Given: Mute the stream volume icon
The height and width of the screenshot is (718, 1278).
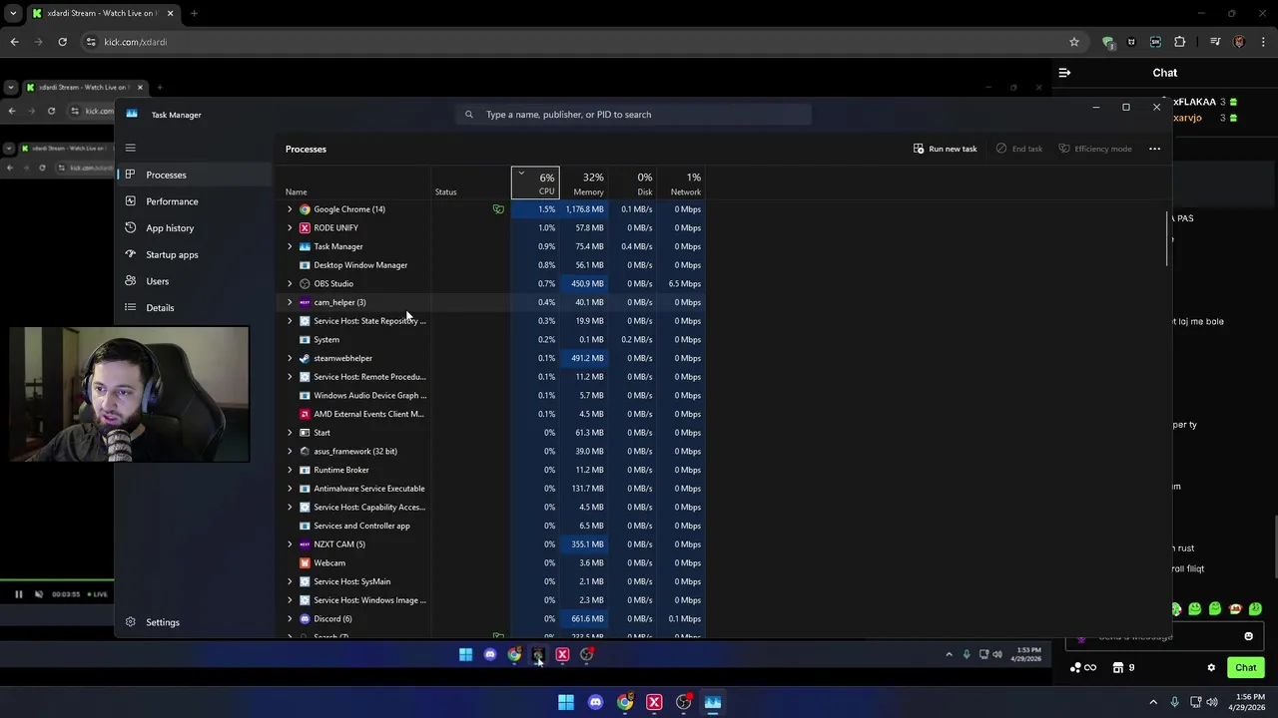Looking at the screenshot, I should [39, 594].
